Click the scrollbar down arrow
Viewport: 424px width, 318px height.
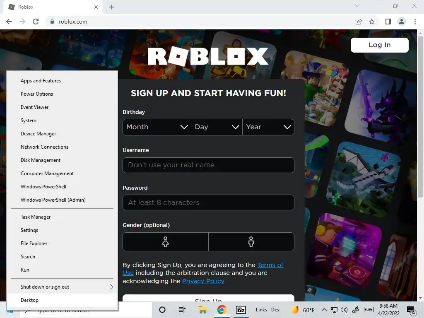pos(420,298)
